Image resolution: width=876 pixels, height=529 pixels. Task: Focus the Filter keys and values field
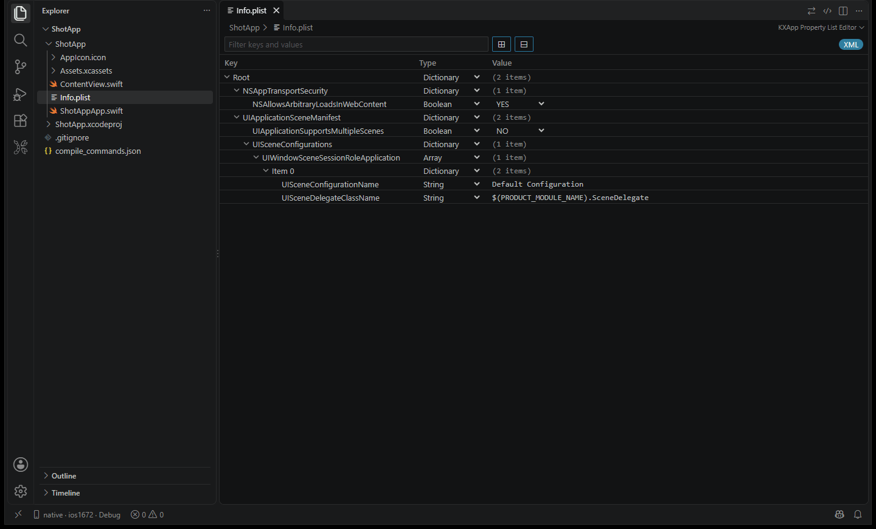pyautogui.click(x=356, y=44)
